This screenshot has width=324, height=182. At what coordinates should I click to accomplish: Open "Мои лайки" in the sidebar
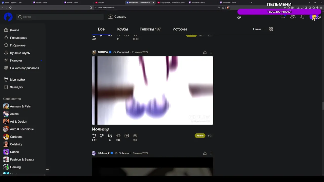(x=17, y=79)
